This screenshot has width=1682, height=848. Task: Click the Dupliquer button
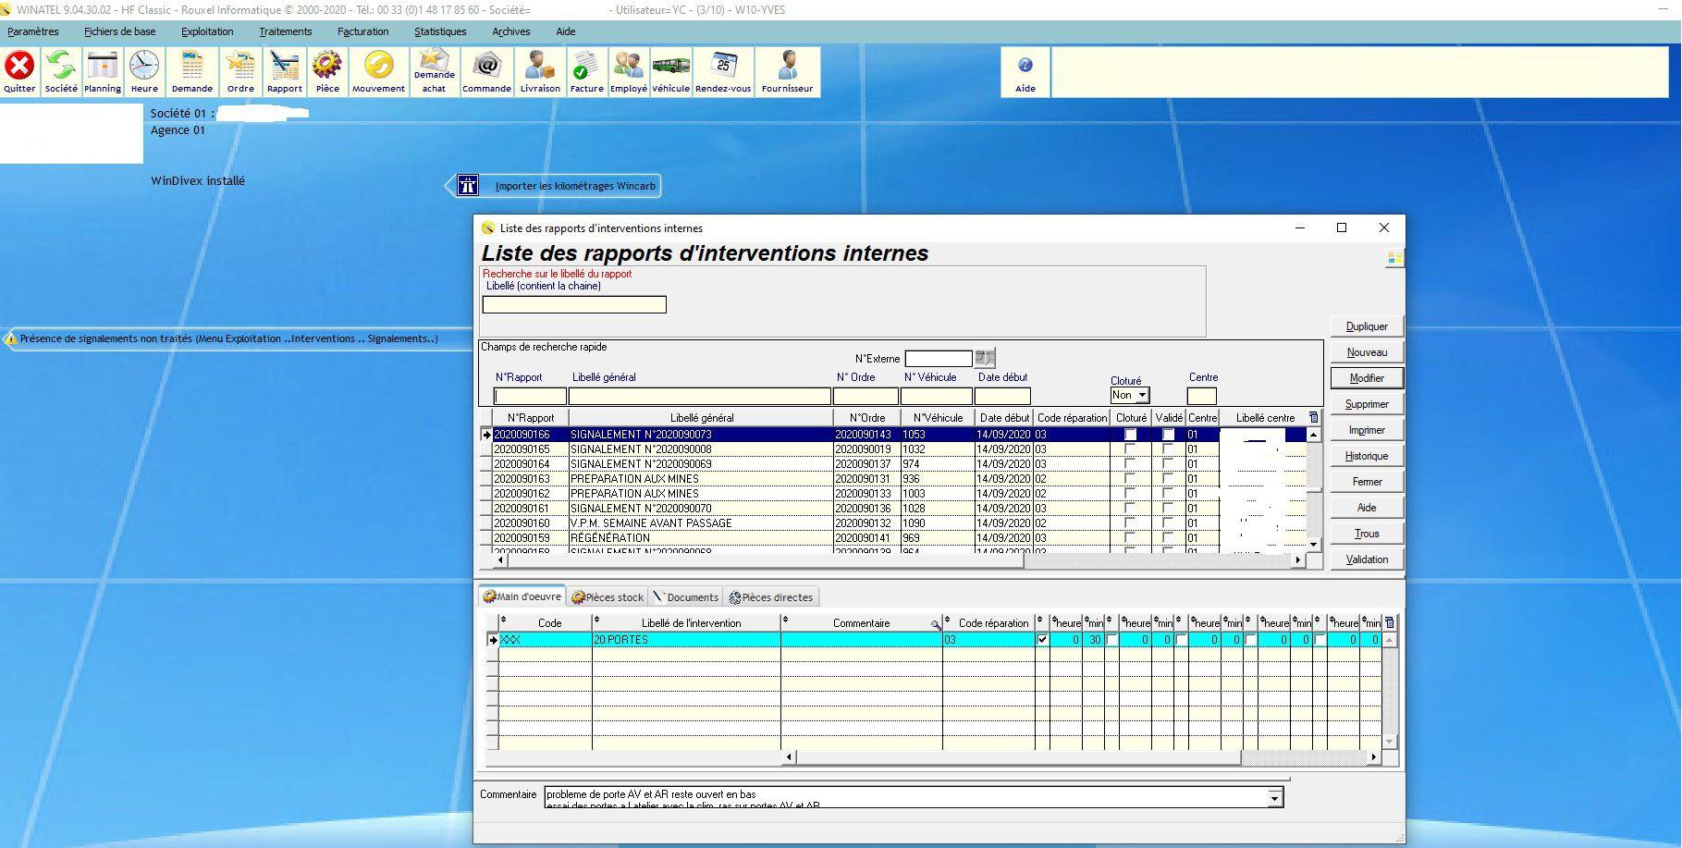[x=1367, y=326]
